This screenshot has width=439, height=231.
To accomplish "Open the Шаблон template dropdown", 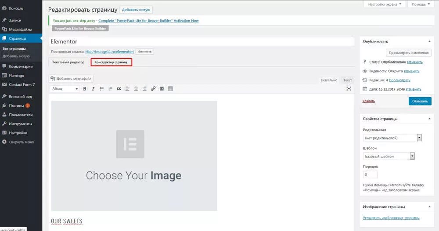I will (389, 156).
